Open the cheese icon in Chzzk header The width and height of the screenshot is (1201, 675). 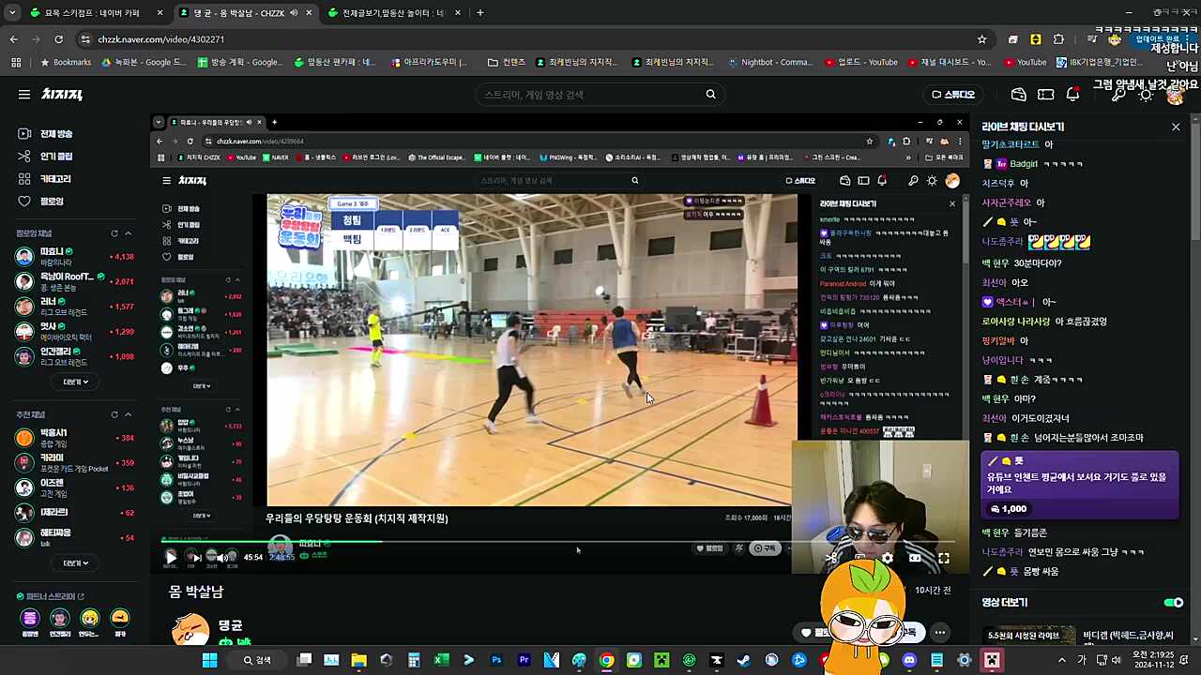pyautogui.click(x=1019, y=95)
